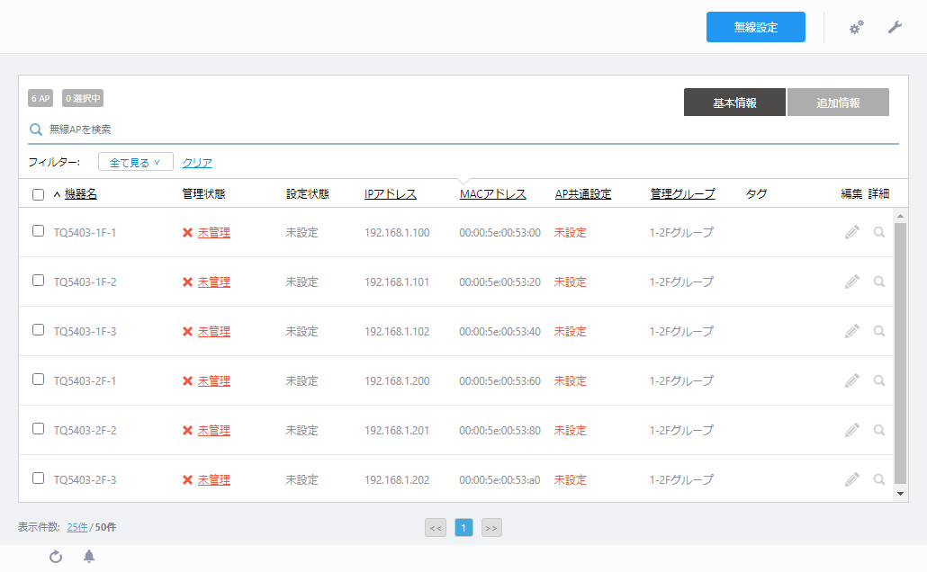Open 未管理 link for TQ5403-2F-2
Viewport: 927px width, 572px height.
(213, 431)
